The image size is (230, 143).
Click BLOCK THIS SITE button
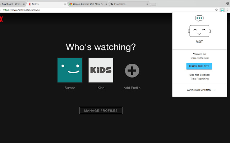click(x=199, y=66)
